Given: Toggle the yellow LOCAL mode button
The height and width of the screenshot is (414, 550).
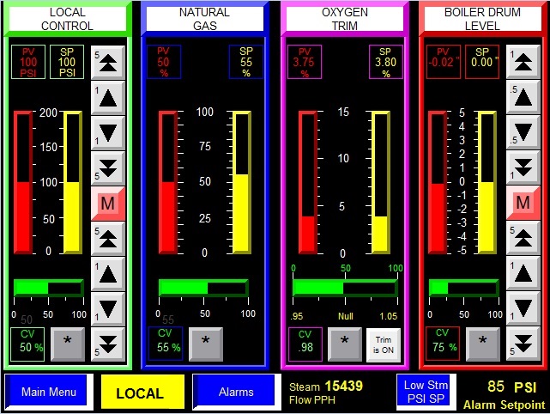Looking at the screenshot, I should click(x=140, y=393).
